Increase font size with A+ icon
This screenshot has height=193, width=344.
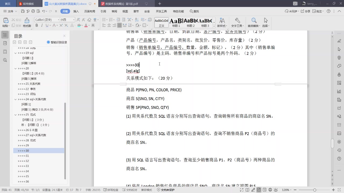[x=78, y=20]
